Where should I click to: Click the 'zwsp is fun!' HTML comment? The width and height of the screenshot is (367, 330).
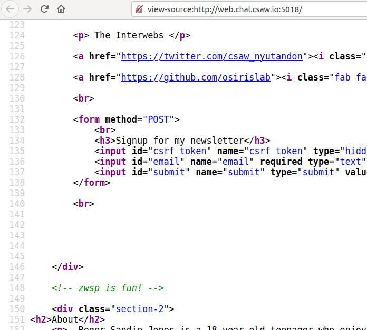pos(108,288)
